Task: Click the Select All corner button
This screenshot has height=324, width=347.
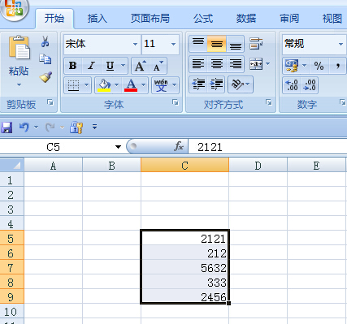Action: (x=11, y=165)
